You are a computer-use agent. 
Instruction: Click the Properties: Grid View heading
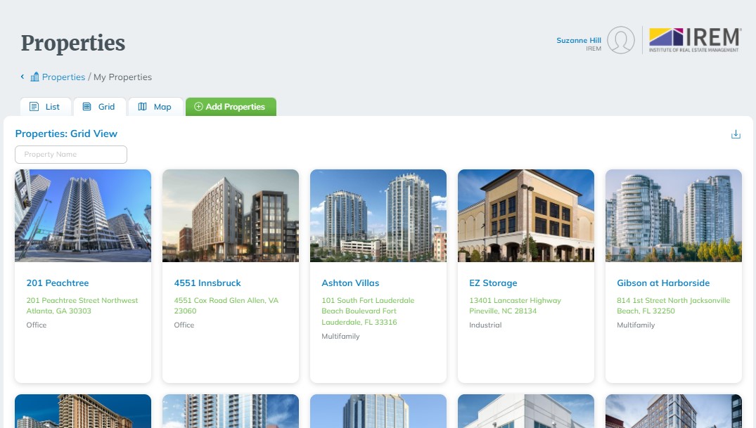(66, 134)
